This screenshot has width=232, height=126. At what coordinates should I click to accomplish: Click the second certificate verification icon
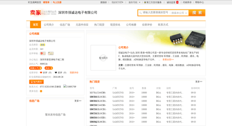[51, 53]
